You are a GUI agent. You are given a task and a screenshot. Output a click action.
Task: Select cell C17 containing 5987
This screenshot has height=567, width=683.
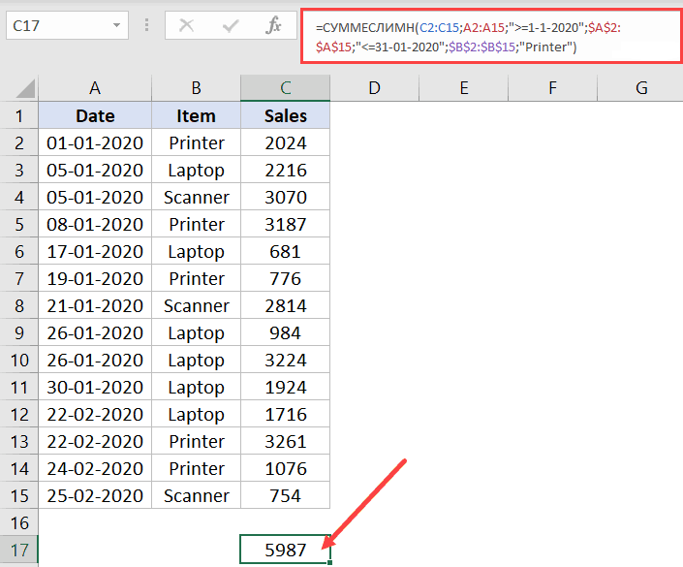(x=285, y=550)
